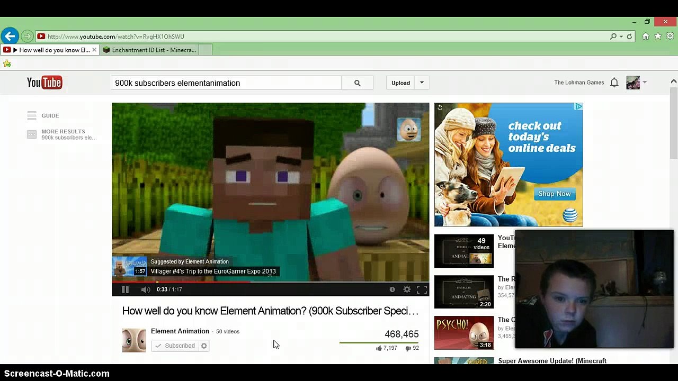Click the GUIDE label in sidebar
The height and width of the screenshot is (381, 678).
point(50,115)
